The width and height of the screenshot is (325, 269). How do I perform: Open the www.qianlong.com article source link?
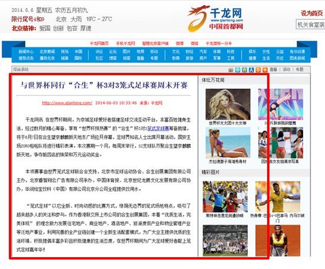pos(67,103)
